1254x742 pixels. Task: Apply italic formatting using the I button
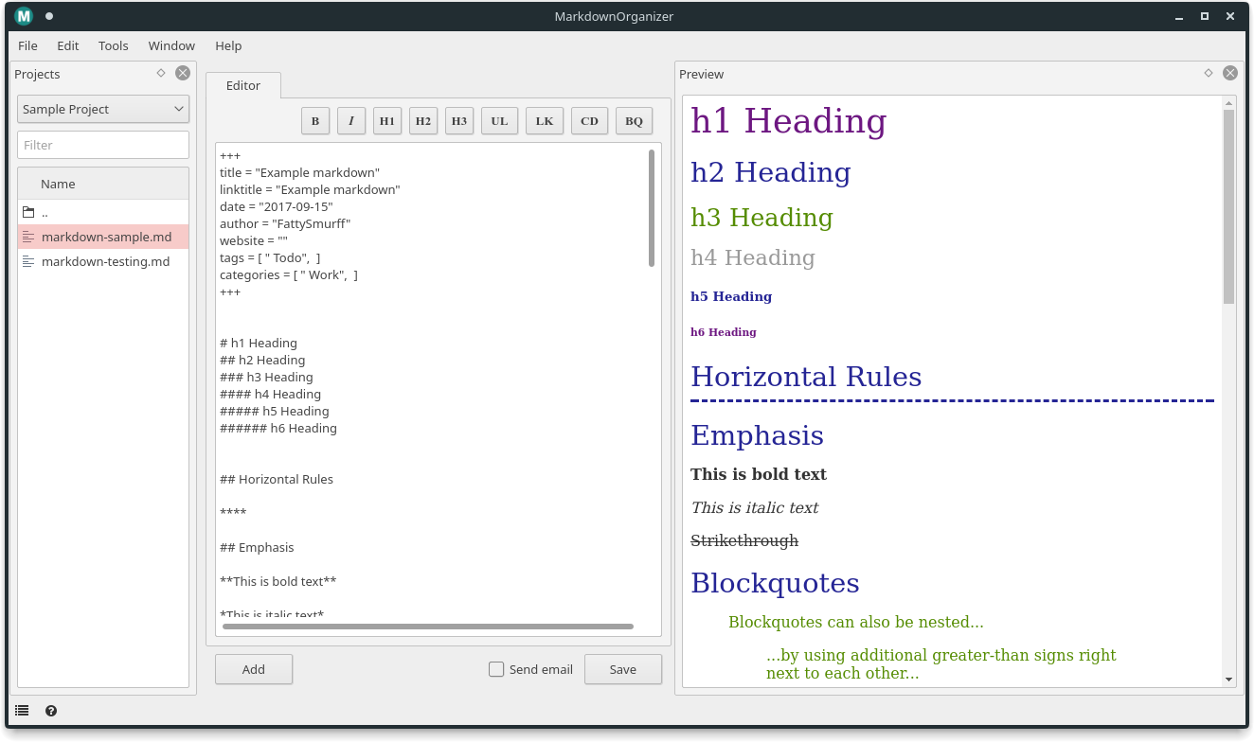(351, 120)
